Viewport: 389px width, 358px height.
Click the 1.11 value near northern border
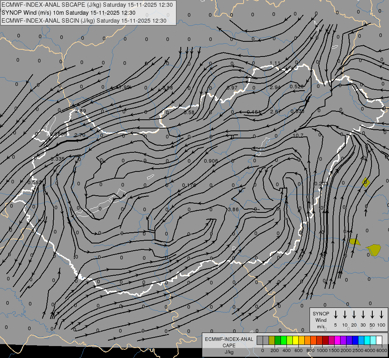[275, 63]
